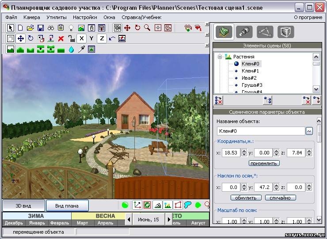Select the arrow pointer tool
The height and width of the screenshot is (239, 327).
pos(10,28)
